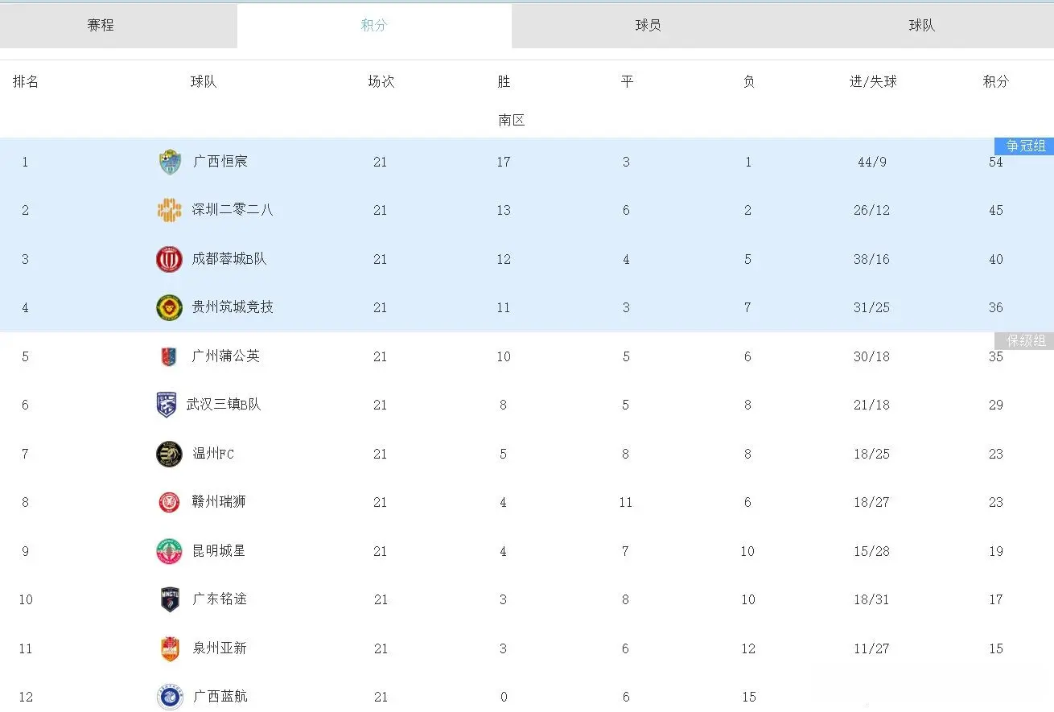Click the 武汉三镇B队 team logo
Image resolution: width=1054 pixels, height=712 pixels.
[166, 405]
